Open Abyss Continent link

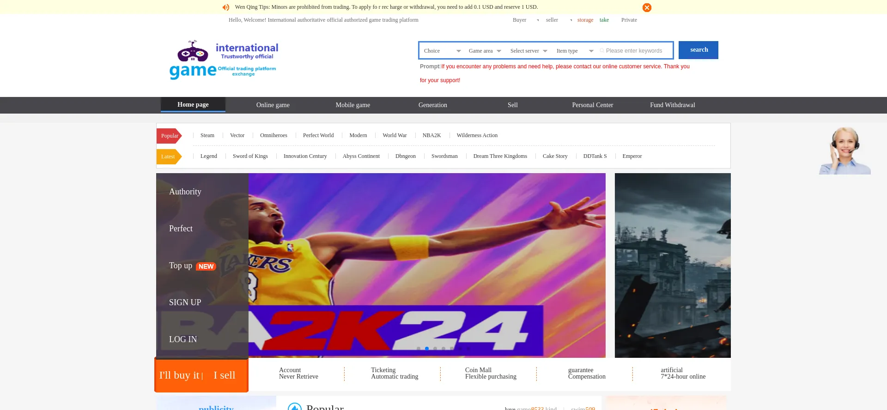tap(361, 156)
